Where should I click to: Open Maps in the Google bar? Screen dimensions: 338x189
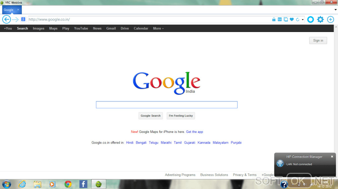(x=53, y=28)
